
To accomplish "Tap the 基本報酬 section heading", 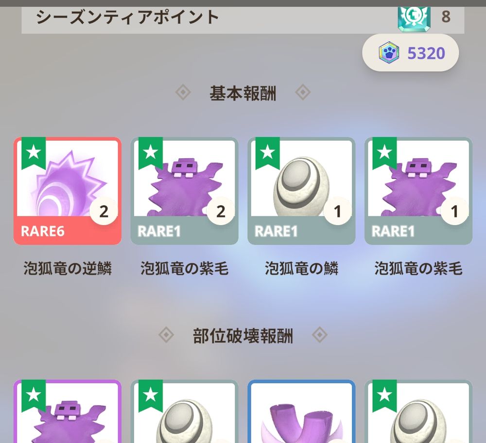I will [x=243, y=93].
